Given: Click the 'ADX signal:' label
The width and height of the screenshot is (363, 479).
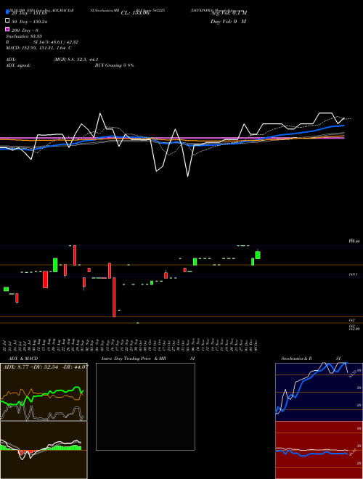Looking at the screenshot, I should (18, 65).
